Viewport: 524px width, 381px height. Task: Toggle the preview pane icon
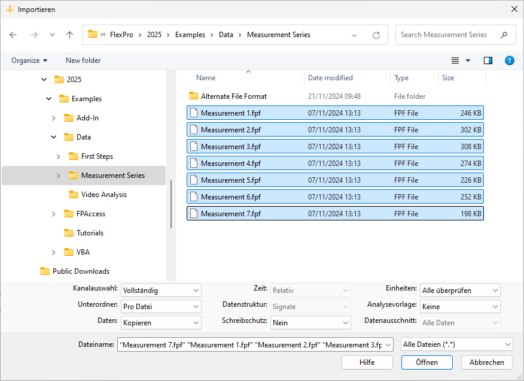pos(488,61)
